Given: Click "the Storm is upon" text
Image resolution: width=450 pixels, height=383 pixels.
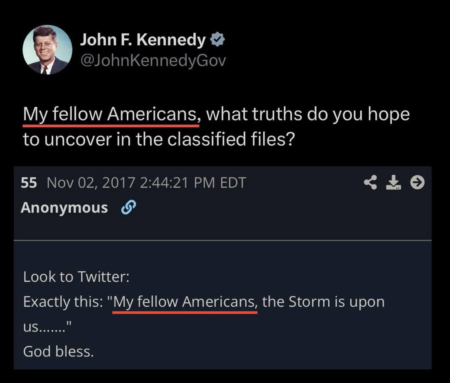Looking at the screenshot, I should point(323,301).
